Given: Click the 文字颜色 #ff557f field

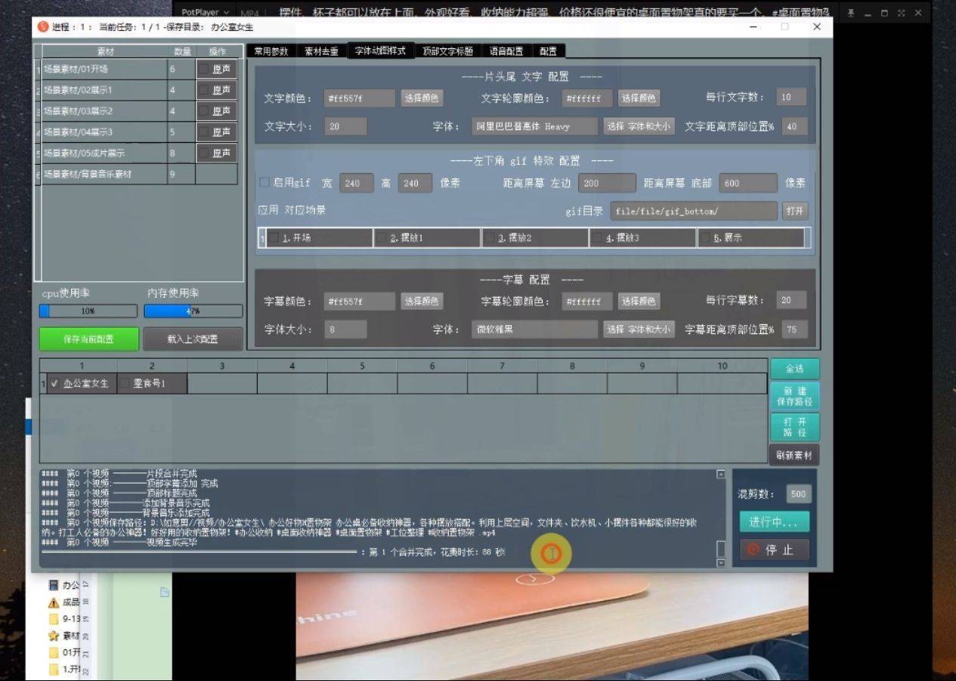Looking at the screenshot, I should click(360, 98).
